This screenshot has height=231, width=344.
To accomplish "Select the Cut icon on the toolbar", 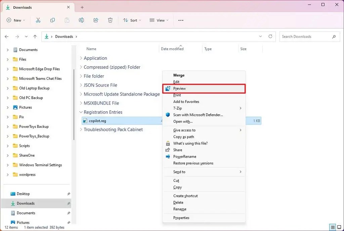I will tap(38, 20).
